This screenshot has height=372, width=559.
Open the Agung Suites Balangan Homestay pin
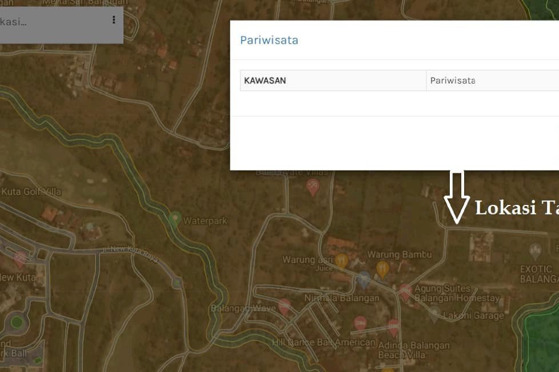pos(405,292)
